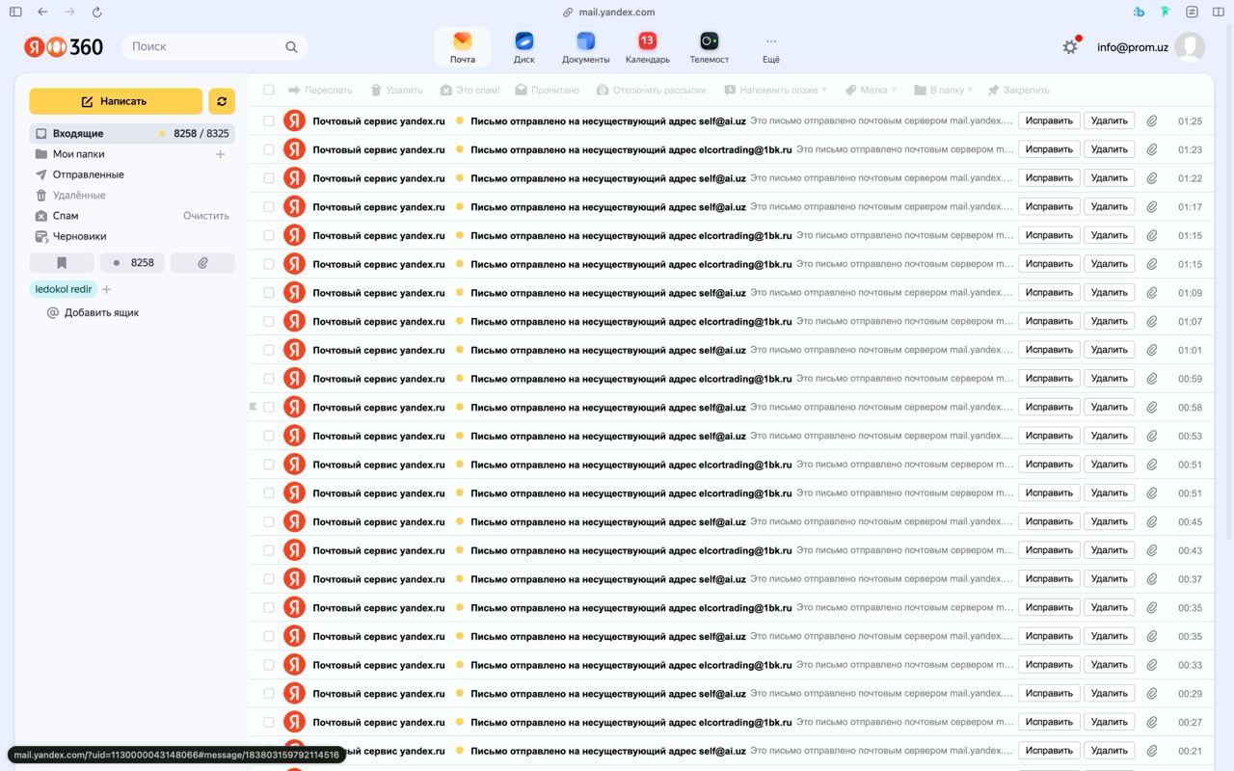Open Мои папки folder
Viewport: 1234px width, 771px height.
(79, 154)
